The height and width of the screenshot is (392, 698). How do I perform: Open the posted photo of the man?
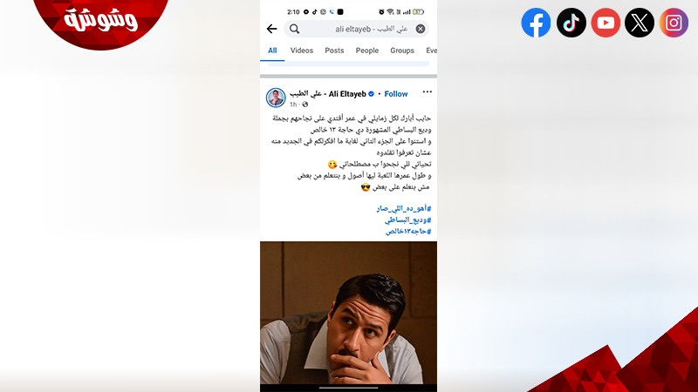[x=348, y=313]
